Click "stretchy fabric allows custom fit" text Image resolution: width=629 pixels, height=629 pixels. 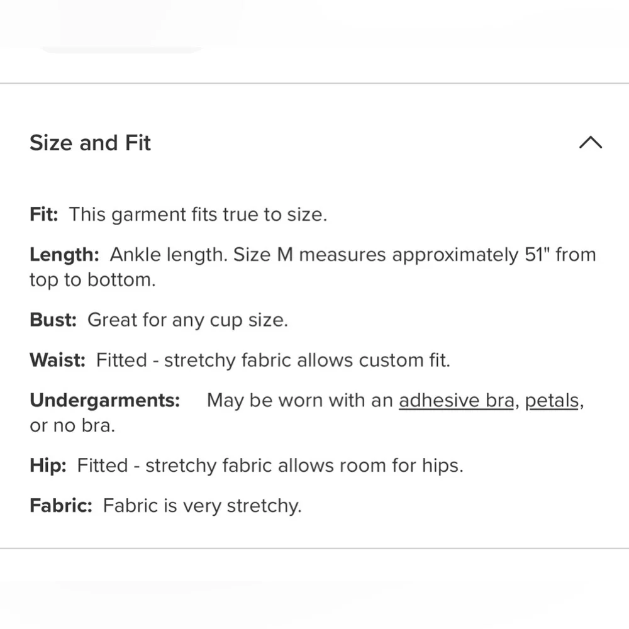click(x=307, y=360)
